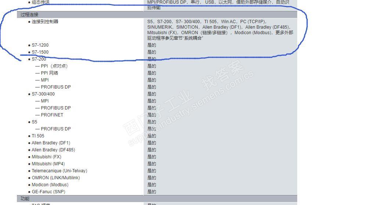Screen dimensions: 374x205
Task: Click the 组态传送 row label
Action: click(40, 2)
